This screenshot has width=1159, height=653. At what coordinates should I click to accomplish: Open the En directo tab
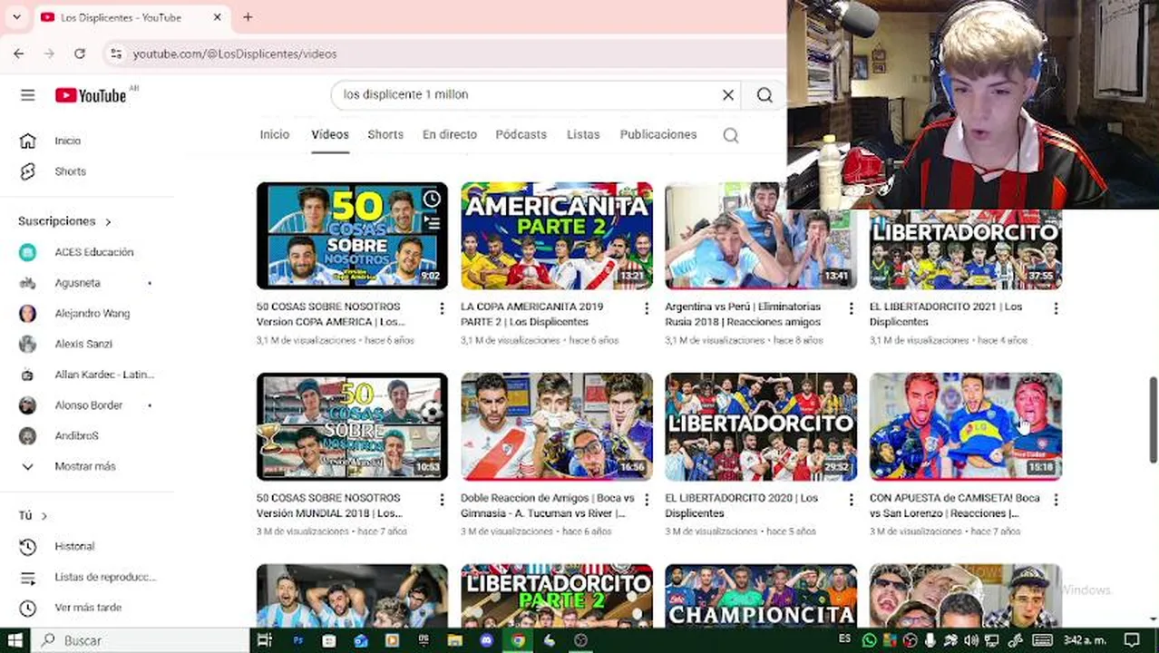(x=450, y=134)
